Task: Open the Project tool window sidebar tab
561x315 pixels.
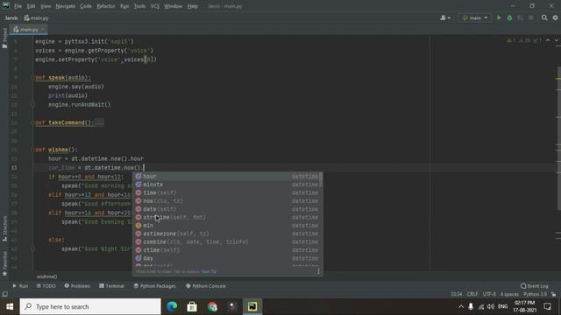Action: 4,38
